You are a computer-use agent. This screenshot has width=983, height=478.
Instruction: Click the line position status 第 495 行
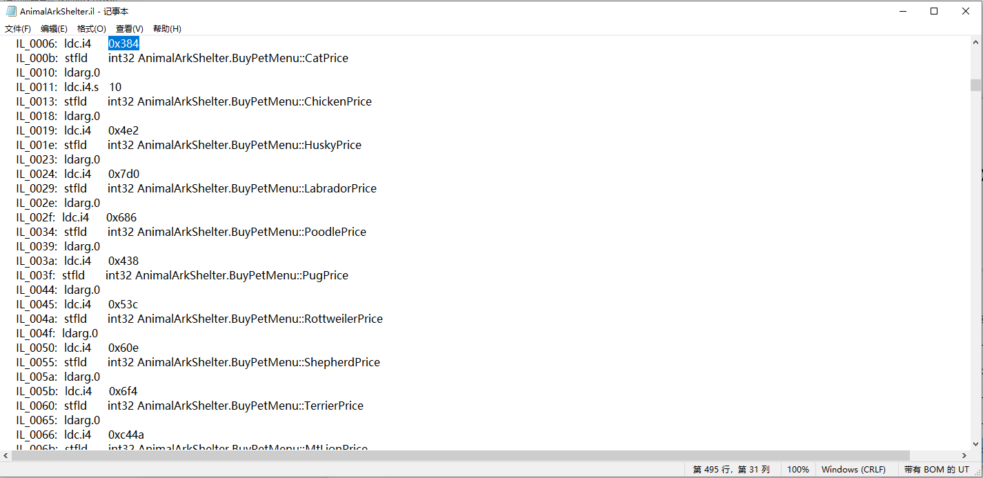[x=731, y=470]
